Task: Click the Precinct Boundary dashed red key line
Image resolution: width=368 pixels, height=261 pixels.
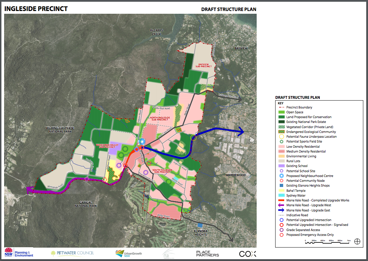Action: 281,107
